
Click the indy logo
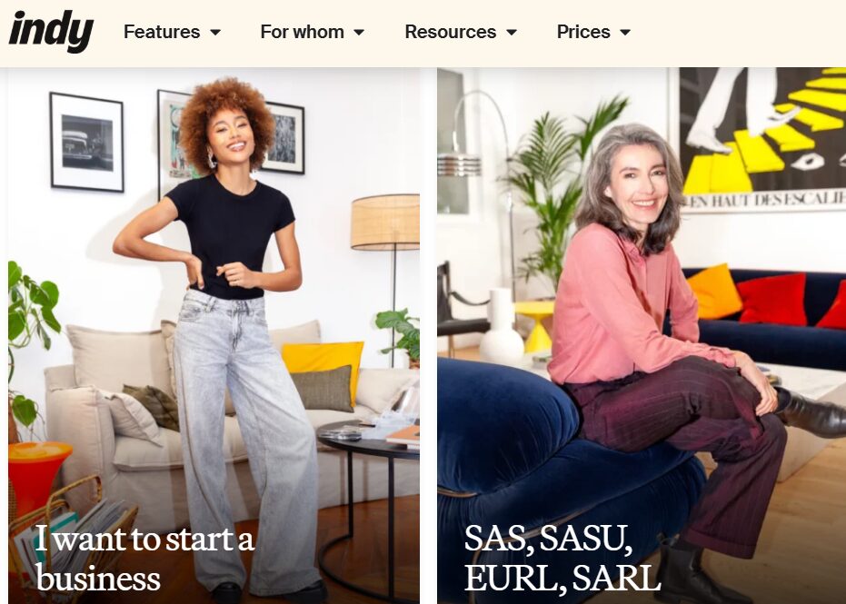(x=51, y=31)
